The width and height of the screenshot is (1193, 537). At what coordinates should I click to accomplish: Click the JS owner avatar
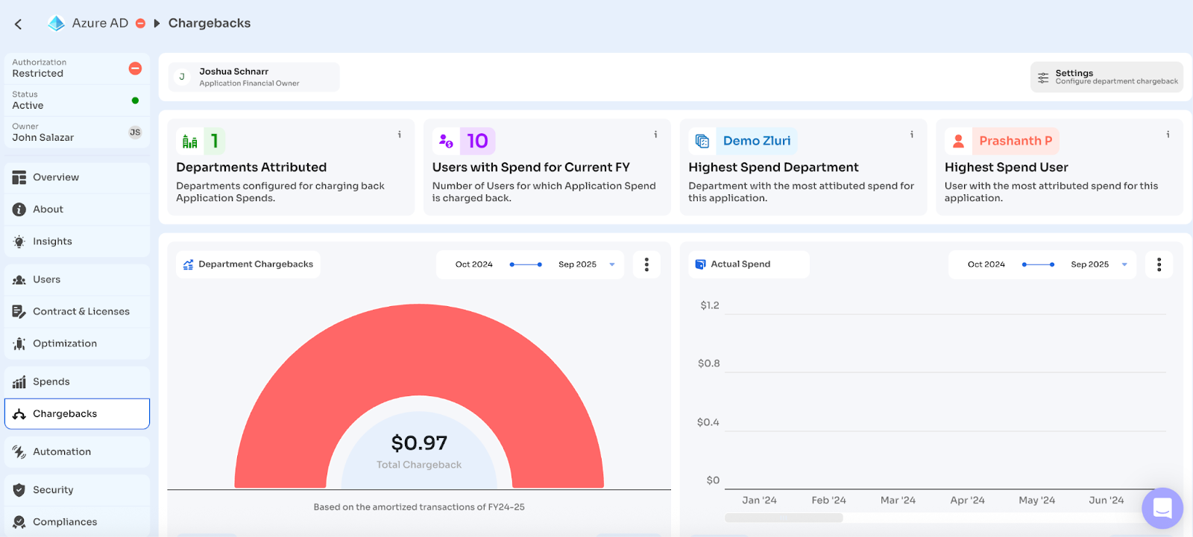[x=135, y=133]
